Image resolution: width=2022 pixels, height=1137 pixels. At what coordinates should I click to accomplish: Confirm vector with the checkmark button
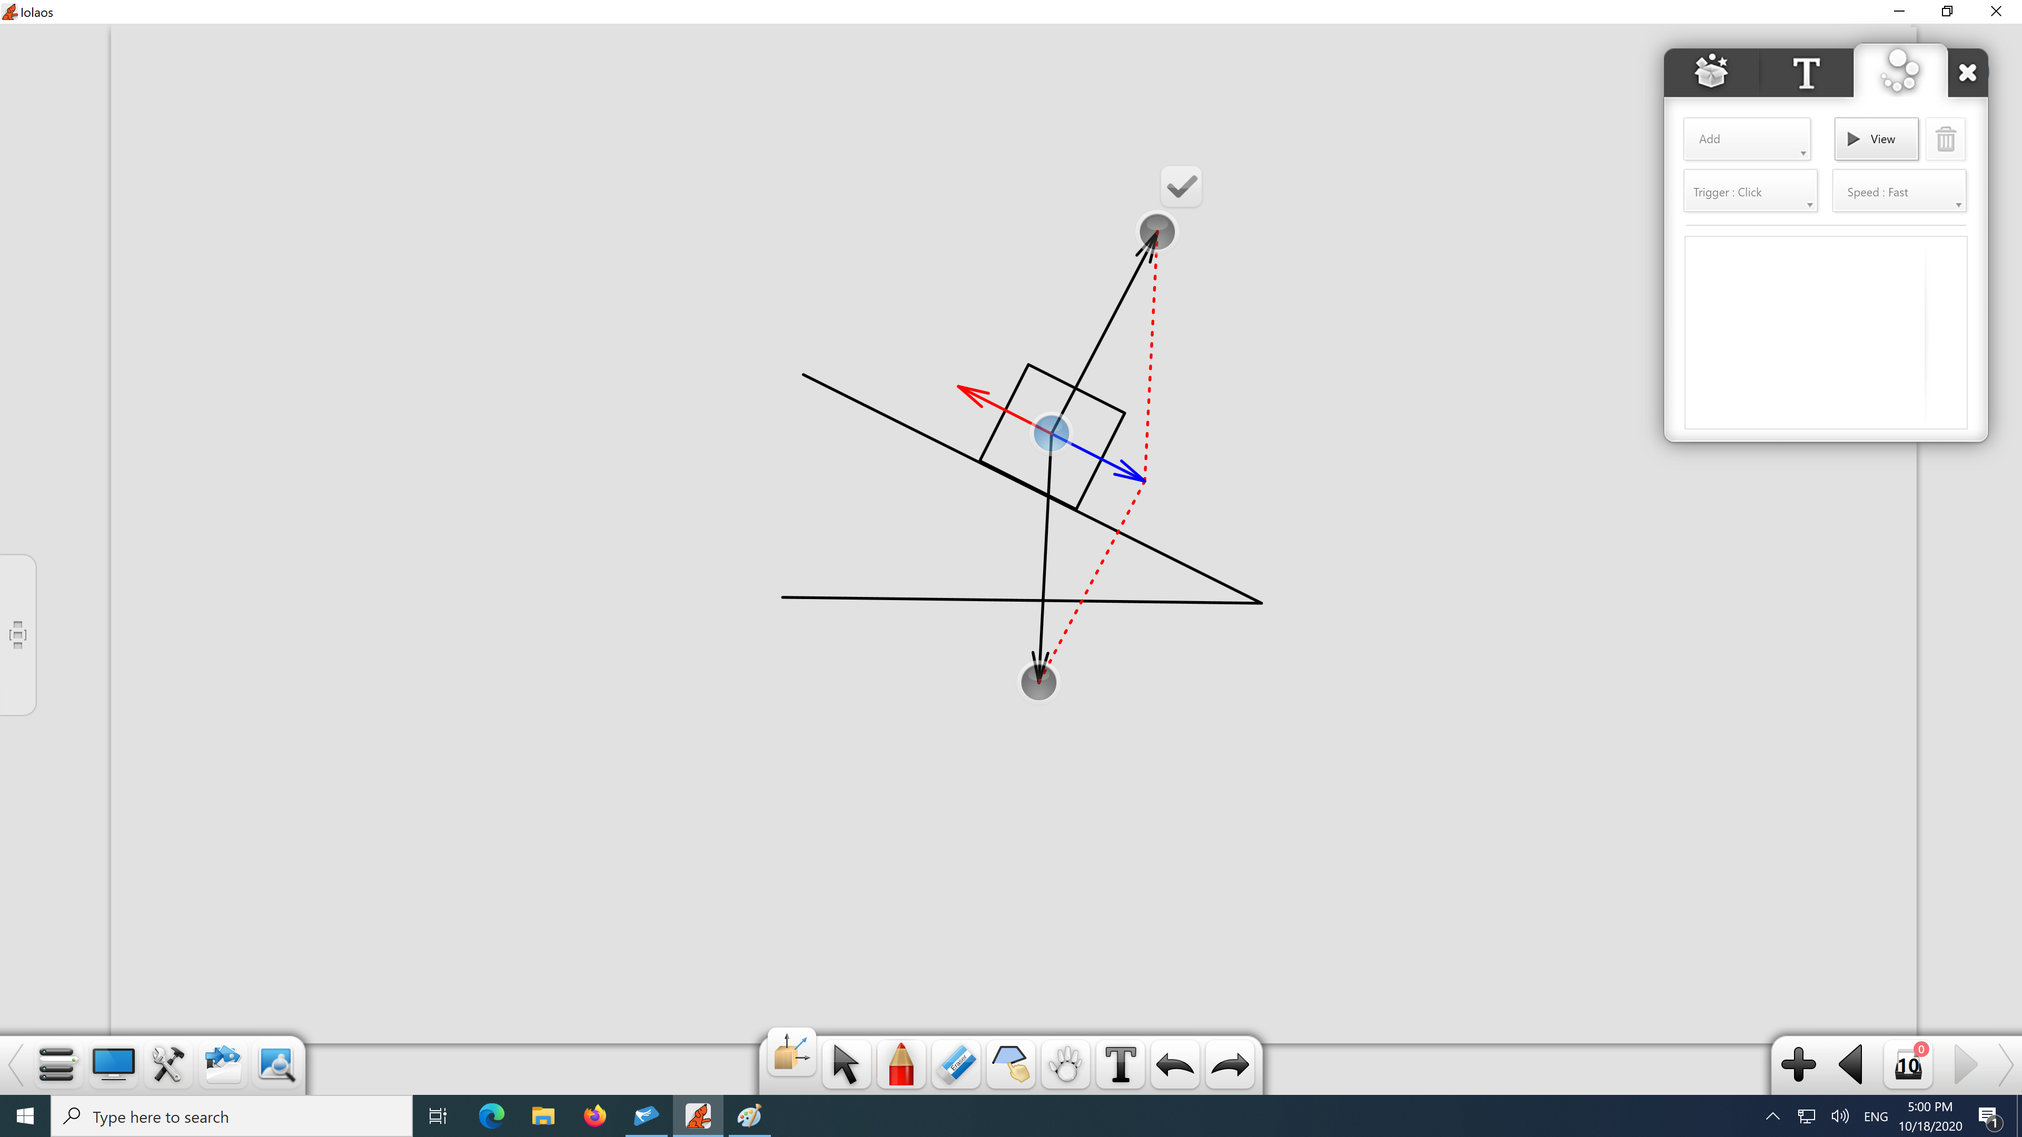[x=1181, y=187]
